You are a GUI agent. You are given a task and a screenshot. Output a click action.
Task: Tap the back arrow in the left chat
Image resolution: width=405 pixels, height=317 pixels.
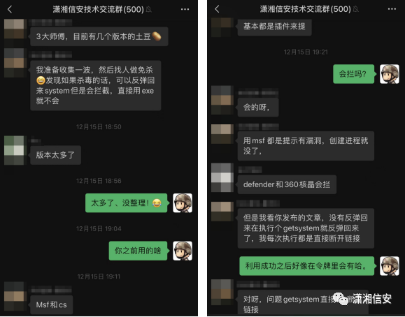click(x=10, y=9)
